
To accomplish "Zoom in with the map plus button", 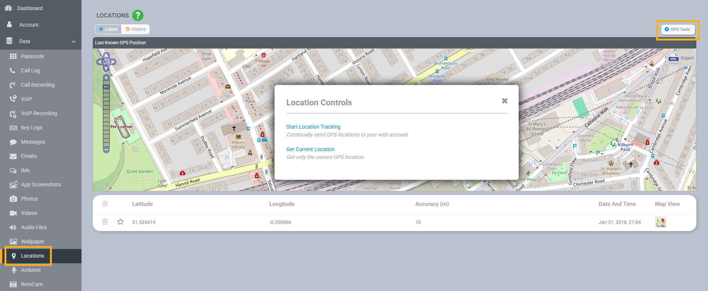I will click(x=106, y=78).
